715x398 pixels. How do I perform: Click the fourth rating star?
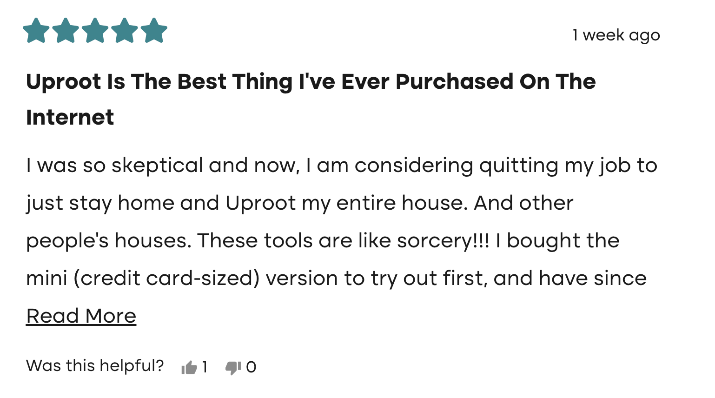125,31
